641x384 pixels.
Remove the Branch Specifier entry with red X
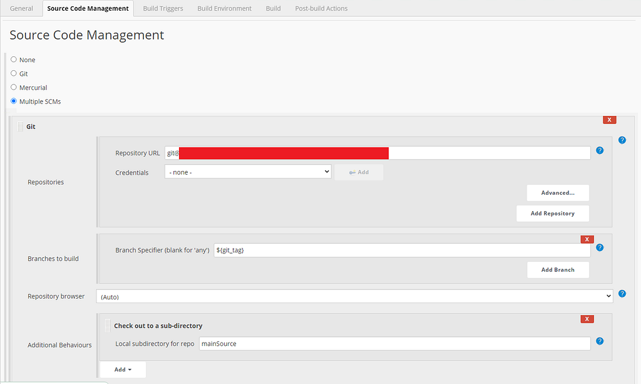point(587,239)
